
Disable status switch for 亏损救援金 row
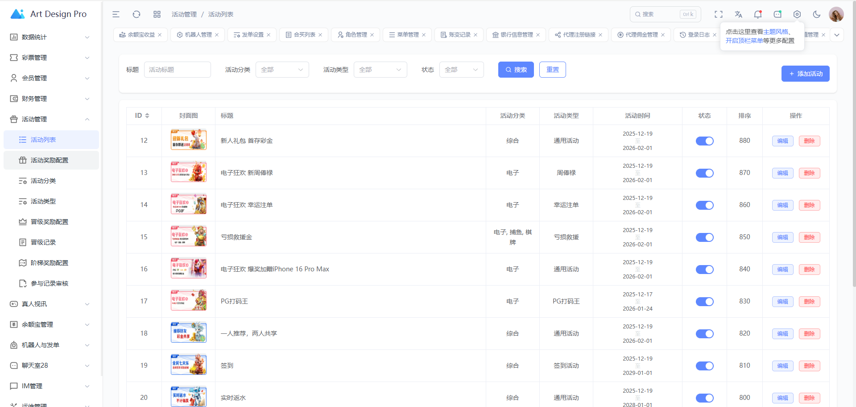704,237
